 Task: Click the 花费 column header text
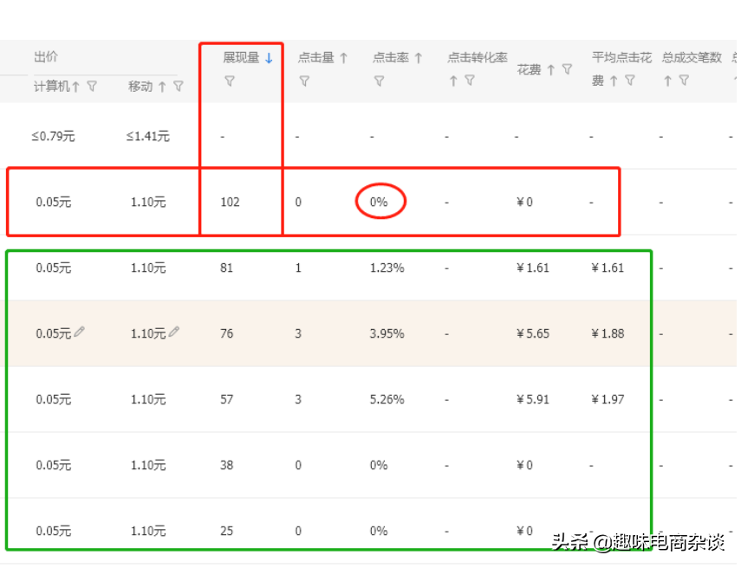pos(529,70)
